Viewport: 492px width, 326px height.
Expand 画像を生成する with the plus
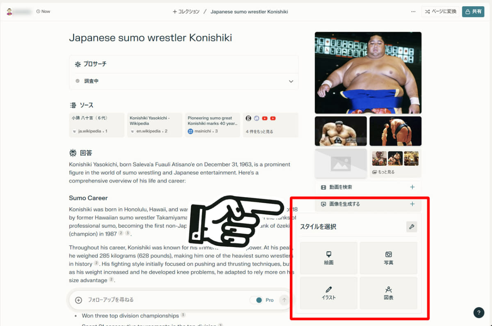412,204
